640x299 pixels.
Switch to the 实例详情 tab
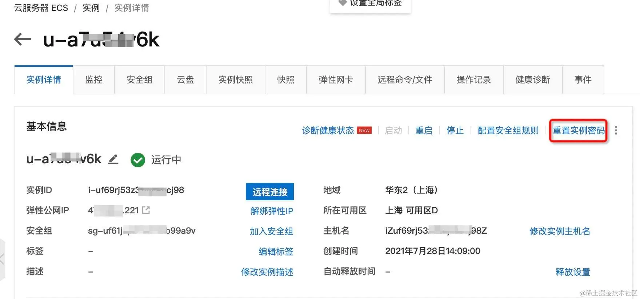pos(44,80)
